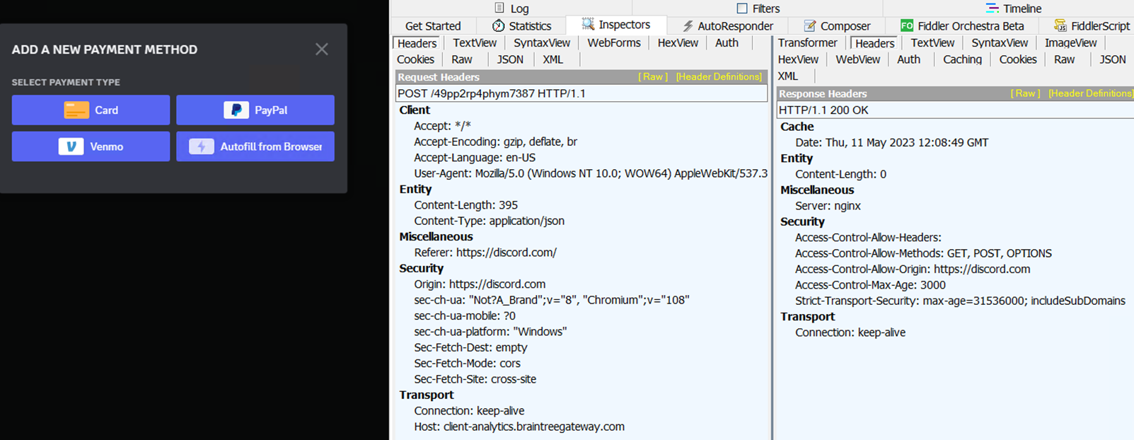This screenshot has height=440, width=1134.
Task: Switch to request WebForms view
Action: 613,43
